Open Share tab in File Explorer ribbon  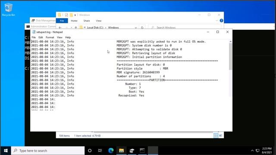87,21
